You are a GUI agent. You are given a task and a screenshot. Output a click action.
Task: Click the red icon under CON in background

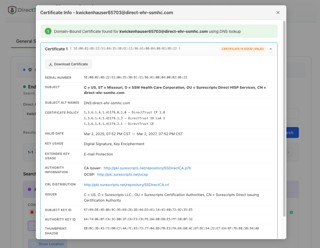[32, 212]
